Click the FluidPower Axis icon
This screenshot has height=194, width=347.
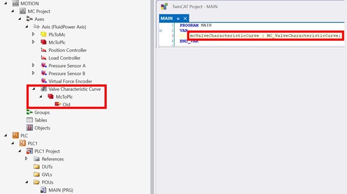click(x=37, y=26)
